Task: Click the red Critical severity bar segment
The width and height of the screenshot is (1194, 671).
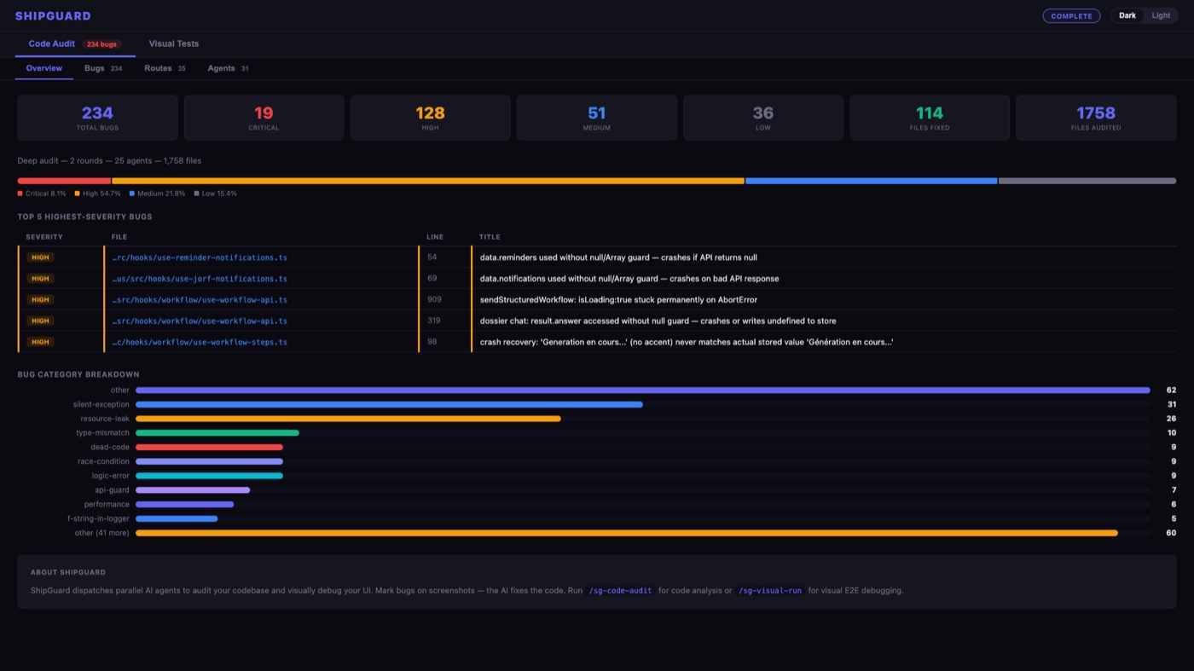Action: pos(64,181)
